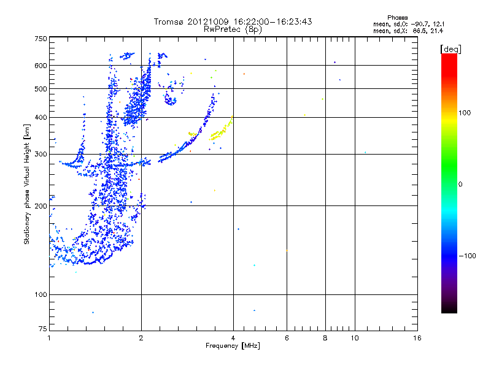
Task: Click the '500' y-axis tick label
Action: click(x=41, y=89)
